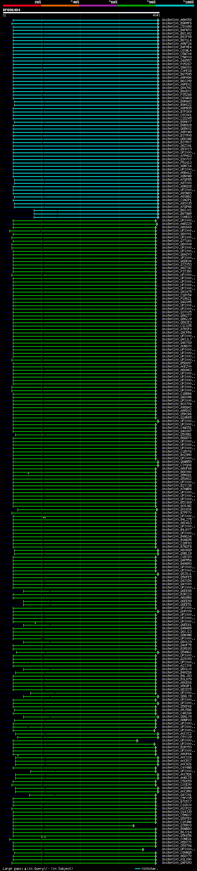Select hit label UniRef100_Q9BL19
197x871 pixels.
(177, 553)
